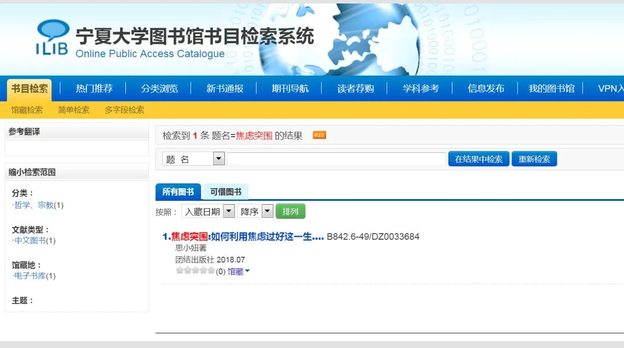Open the 热门推荐 menu
This screenshot has width=624, height=348.
[94, 88]
